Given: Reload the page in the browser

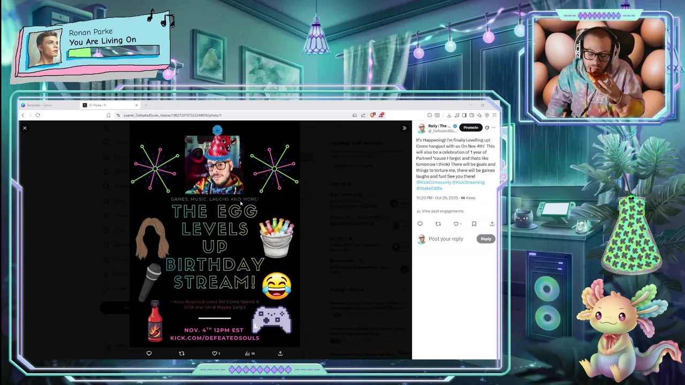Looking at the screenshot, I should pyautogui.click(x=37, y=115).
